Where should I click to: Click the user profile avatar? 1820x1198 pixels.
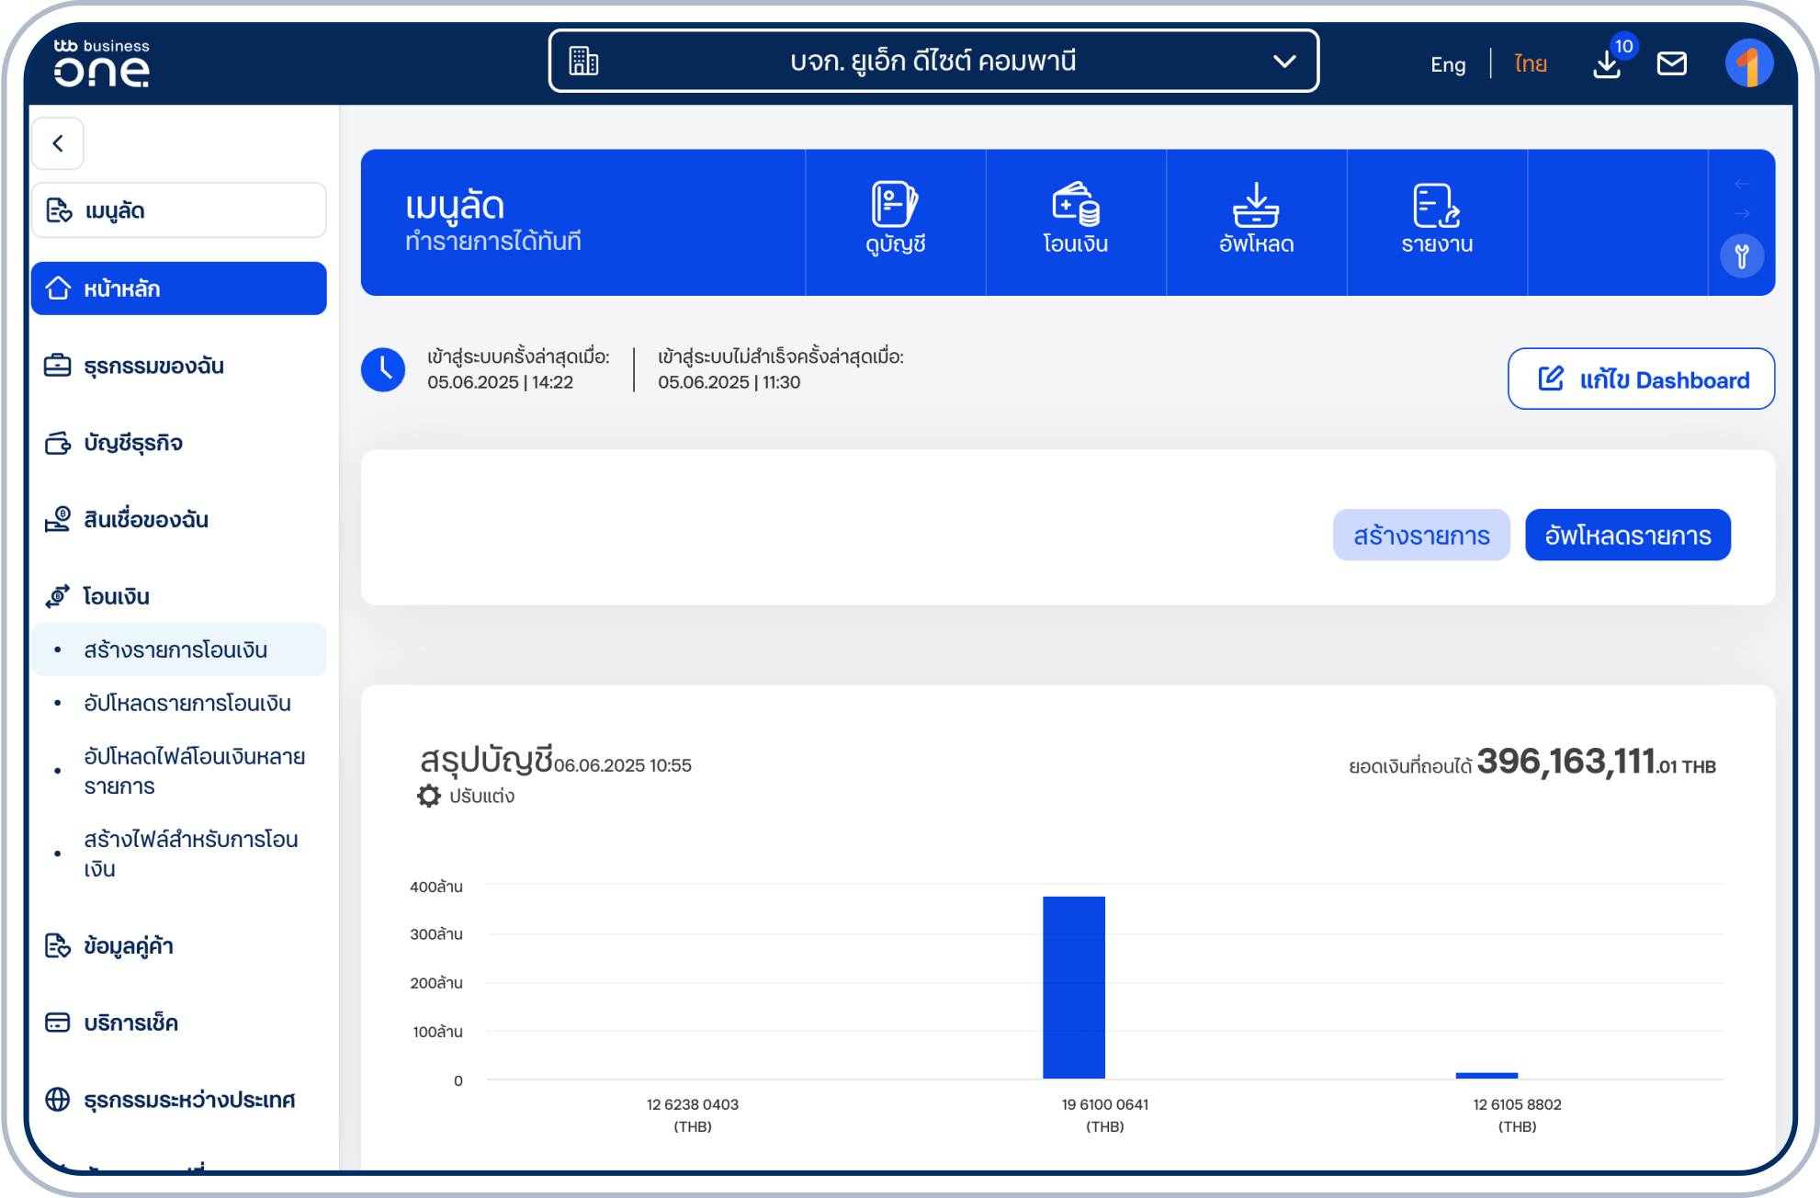point(1748,63)
